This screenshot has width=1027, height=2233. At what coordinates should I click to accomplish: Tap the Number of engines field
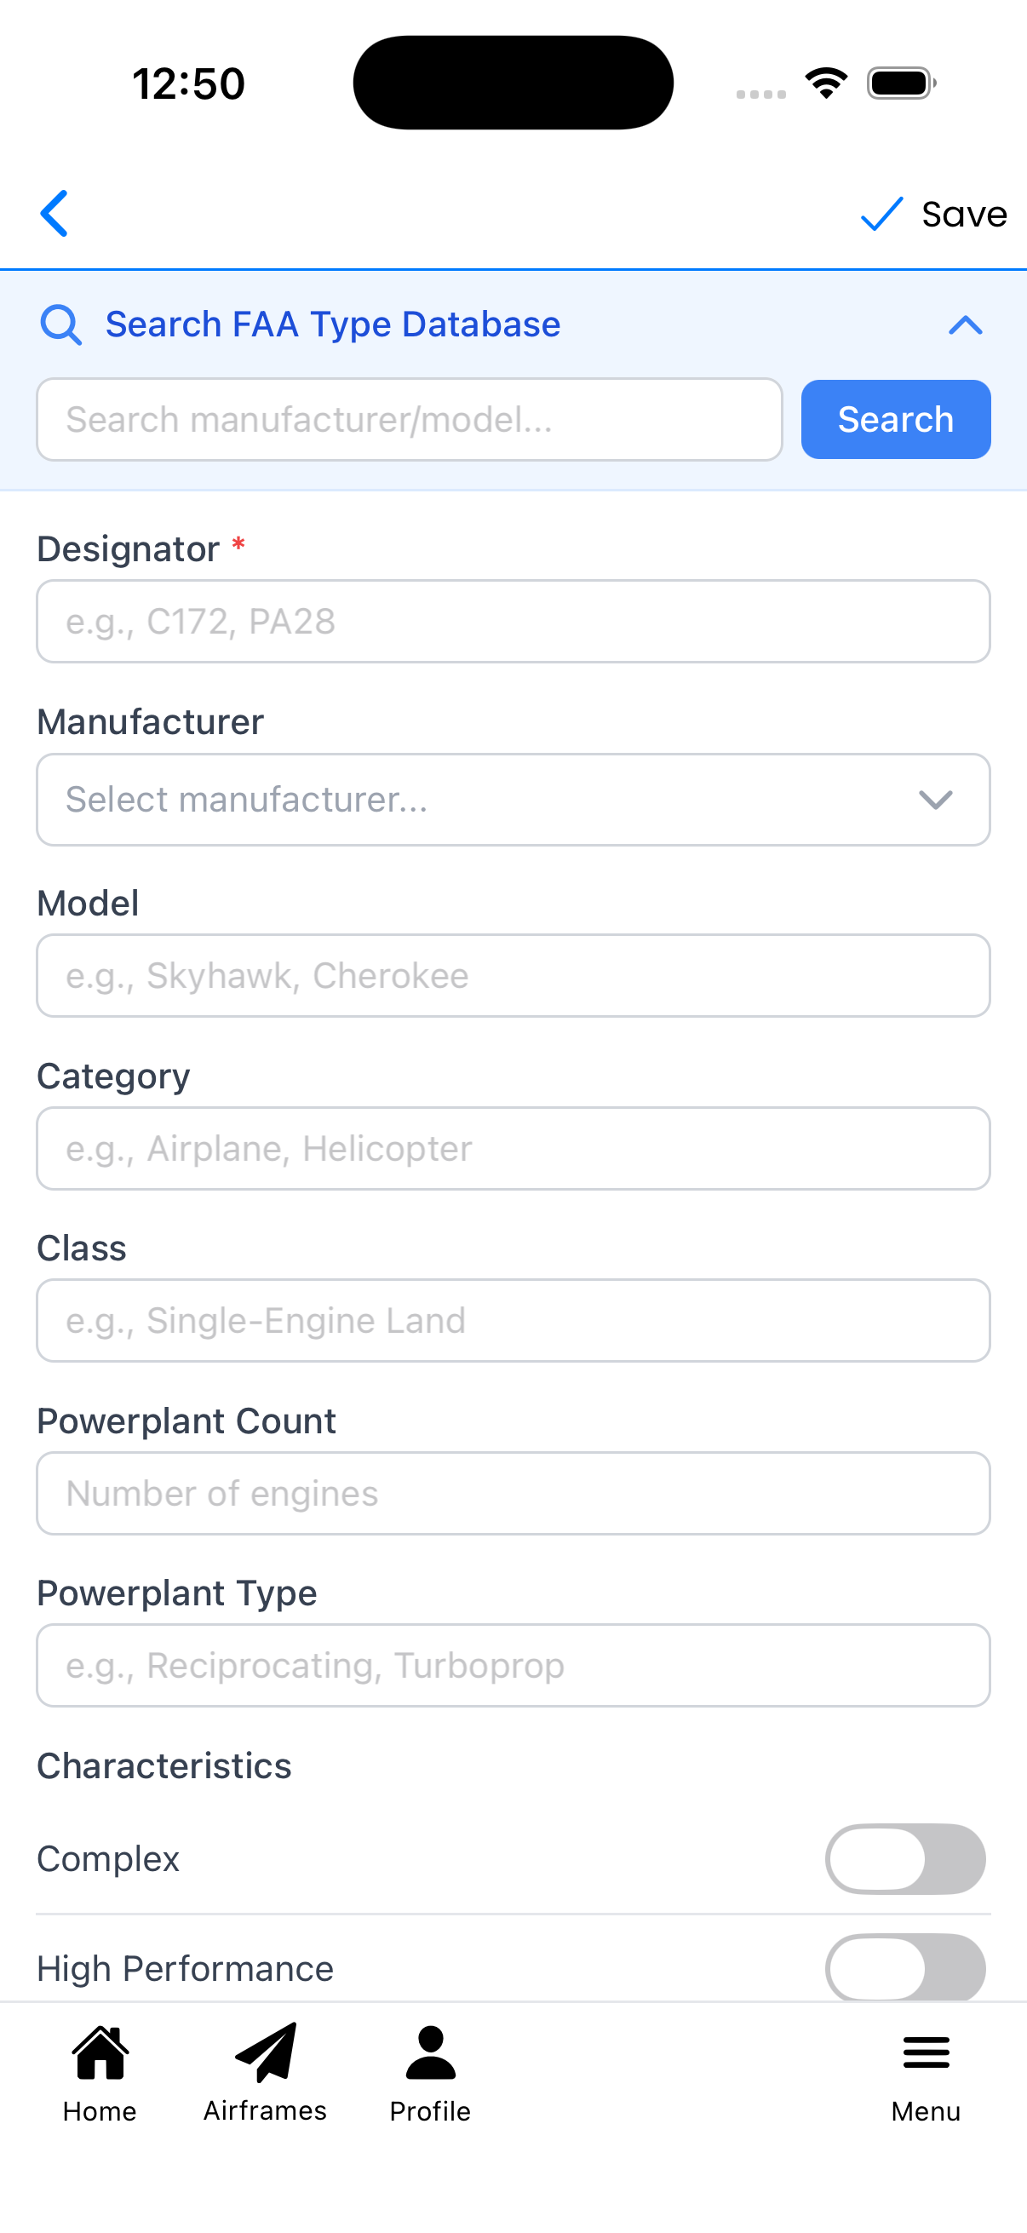(x=513, y=1493)
